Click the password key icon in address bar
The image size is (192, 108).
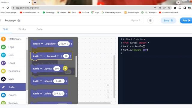point(155,8)
